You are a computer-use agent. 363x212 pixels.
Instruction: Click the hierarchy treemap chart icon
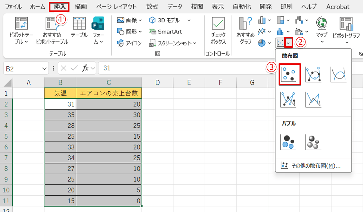[x=280, y=20]
